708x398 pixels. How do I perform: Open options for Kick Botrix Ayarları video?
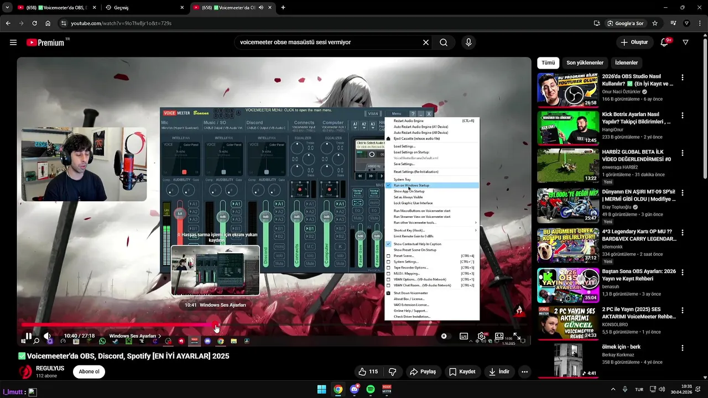coord(683,116)
